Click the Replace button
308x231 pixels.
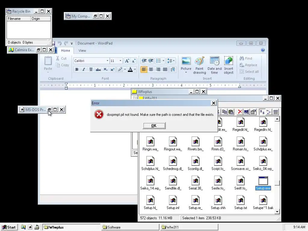(x=248, y=65)
